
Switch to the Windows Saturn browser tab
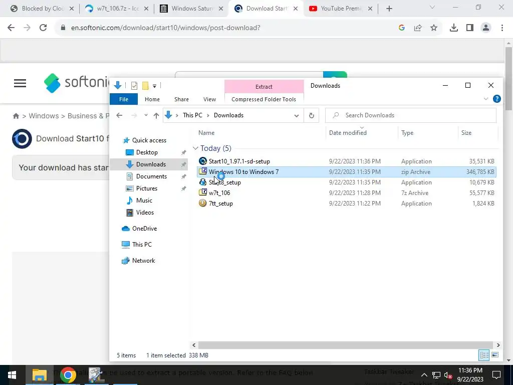[192, 9]
